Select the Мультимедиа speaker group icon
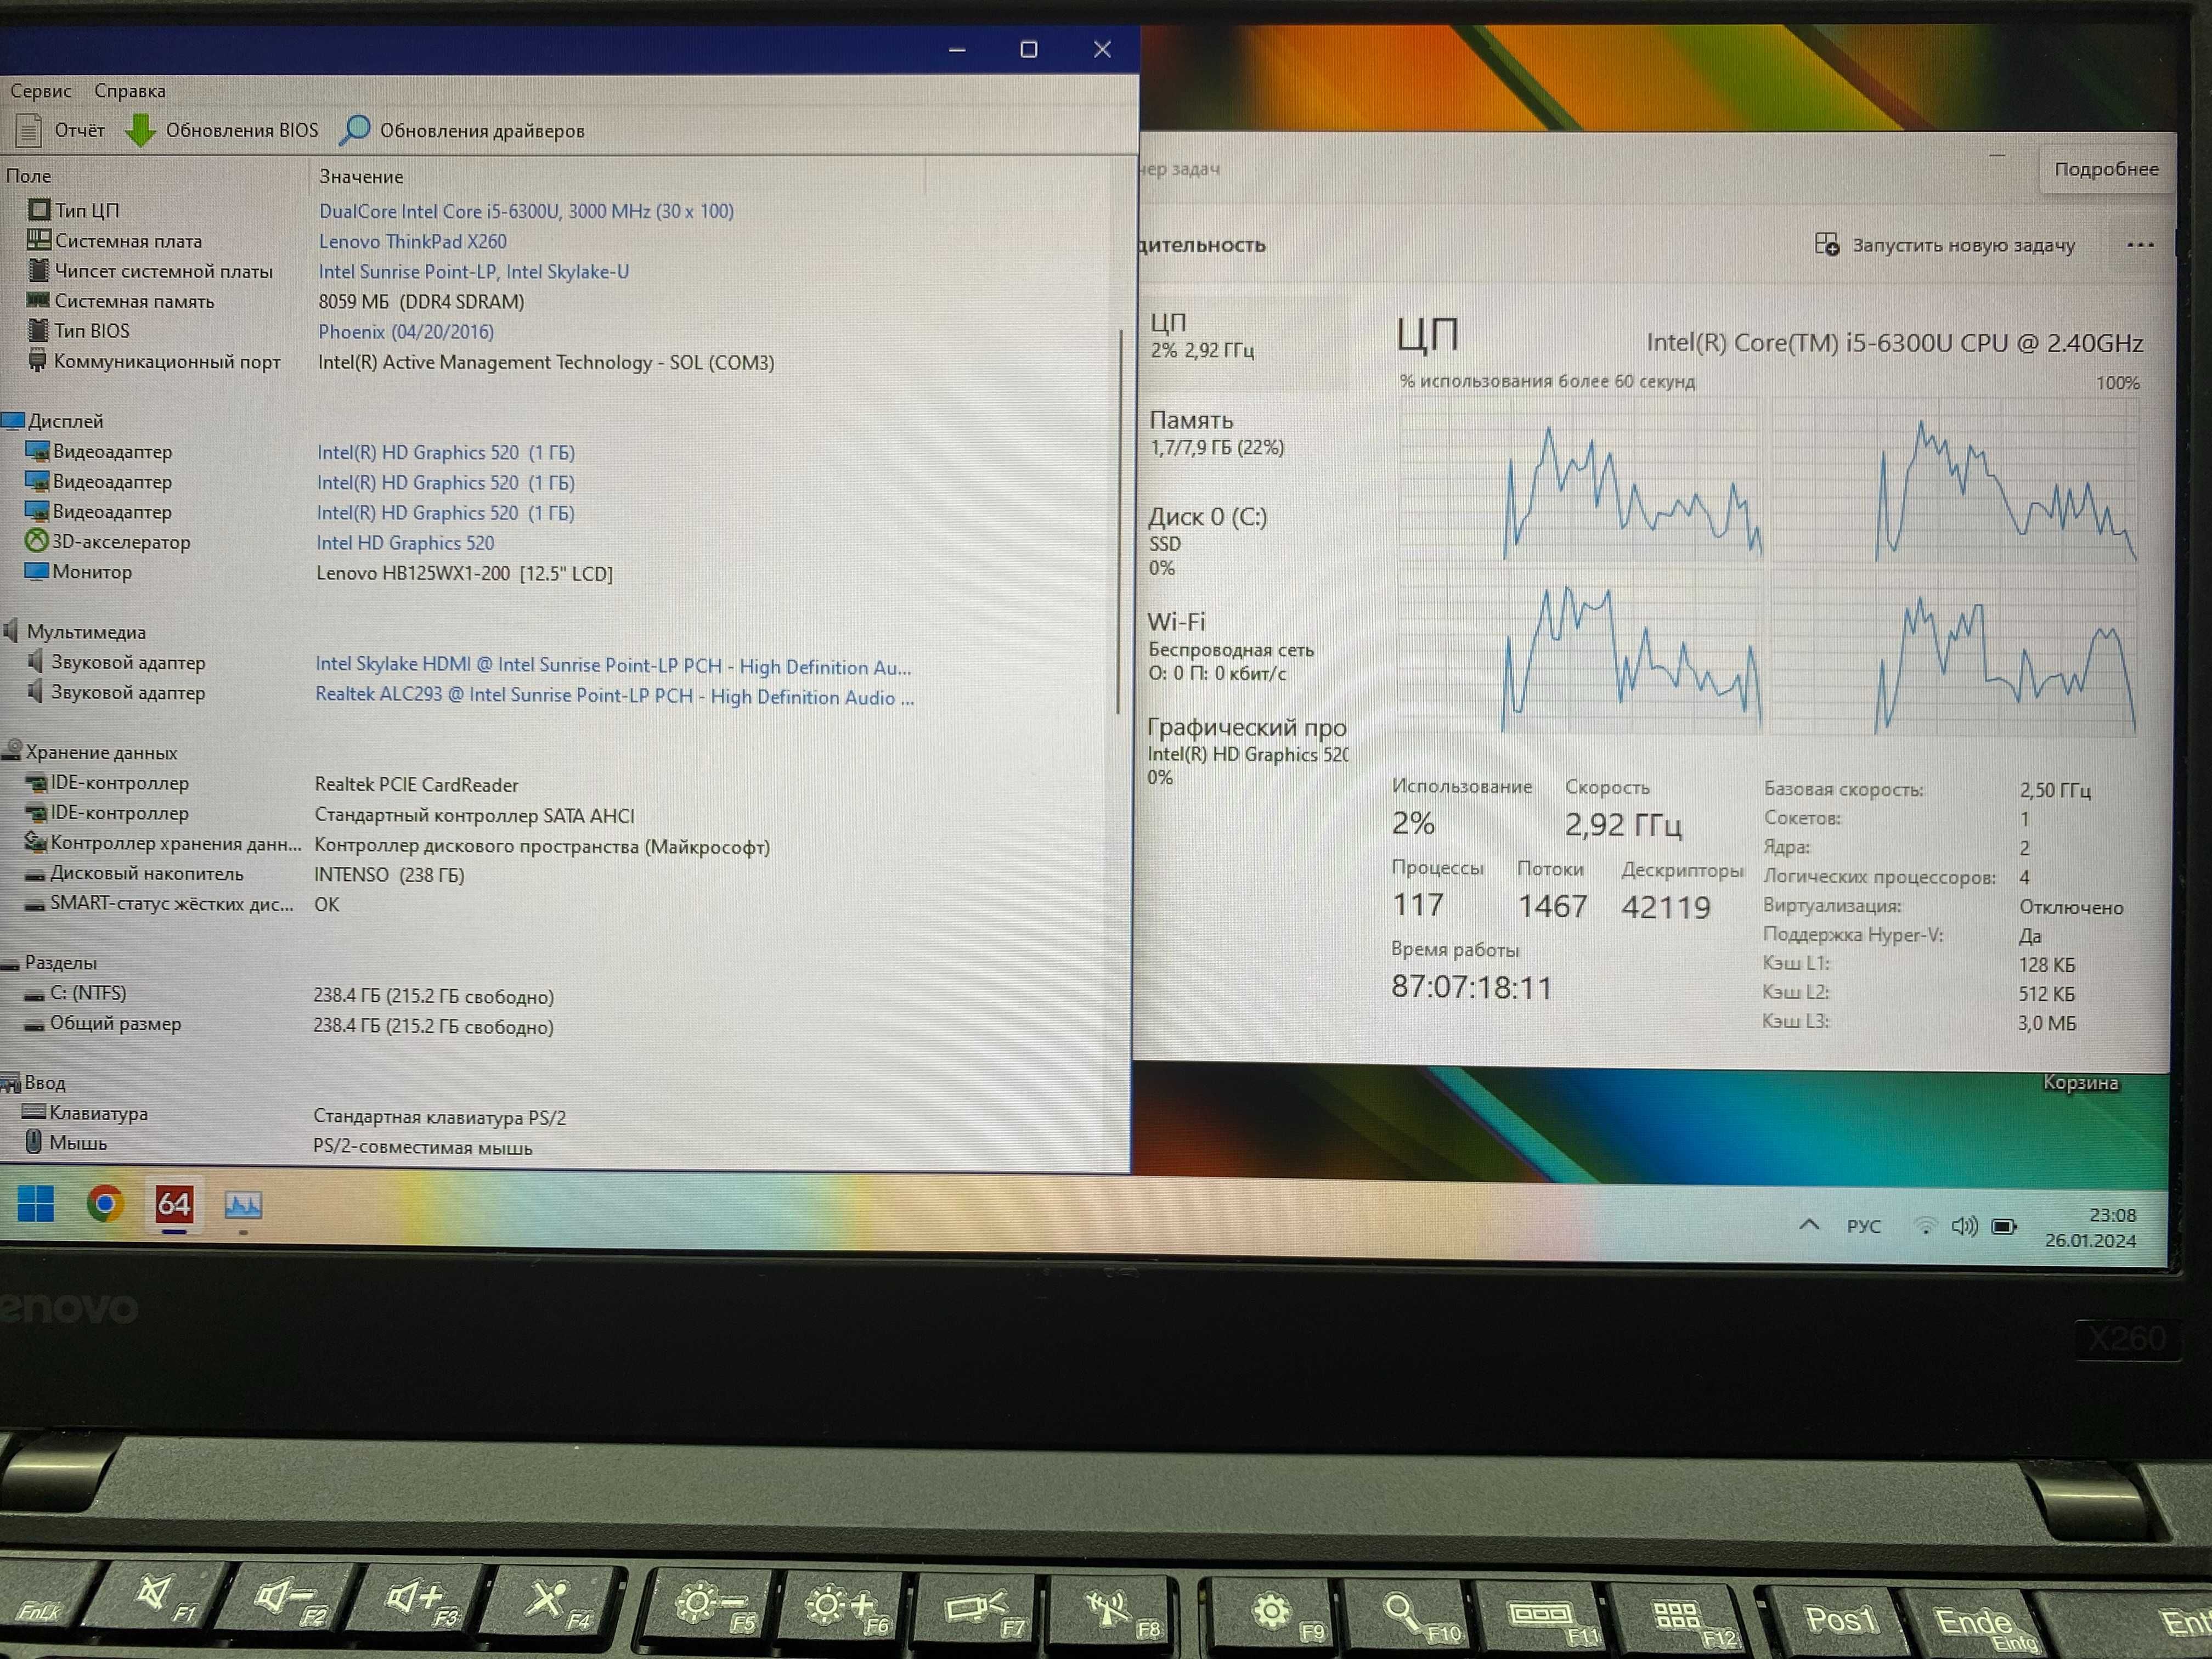The height and width of the screenshot is (1659, 2212). tap(11, 631)
